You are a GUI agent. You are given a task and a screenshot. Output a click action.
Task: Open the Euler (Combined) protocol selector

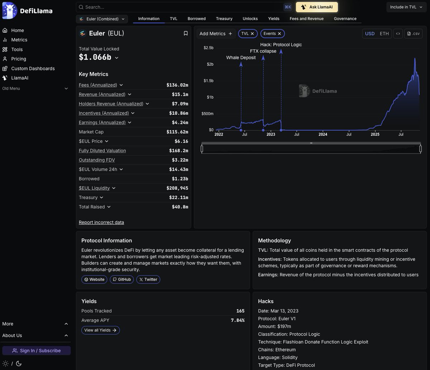click(x=102, y=19)
